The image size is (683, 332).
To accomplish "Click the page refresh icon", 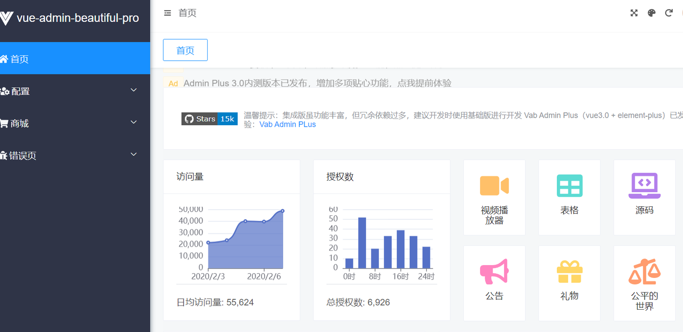I will coord(669,13).
